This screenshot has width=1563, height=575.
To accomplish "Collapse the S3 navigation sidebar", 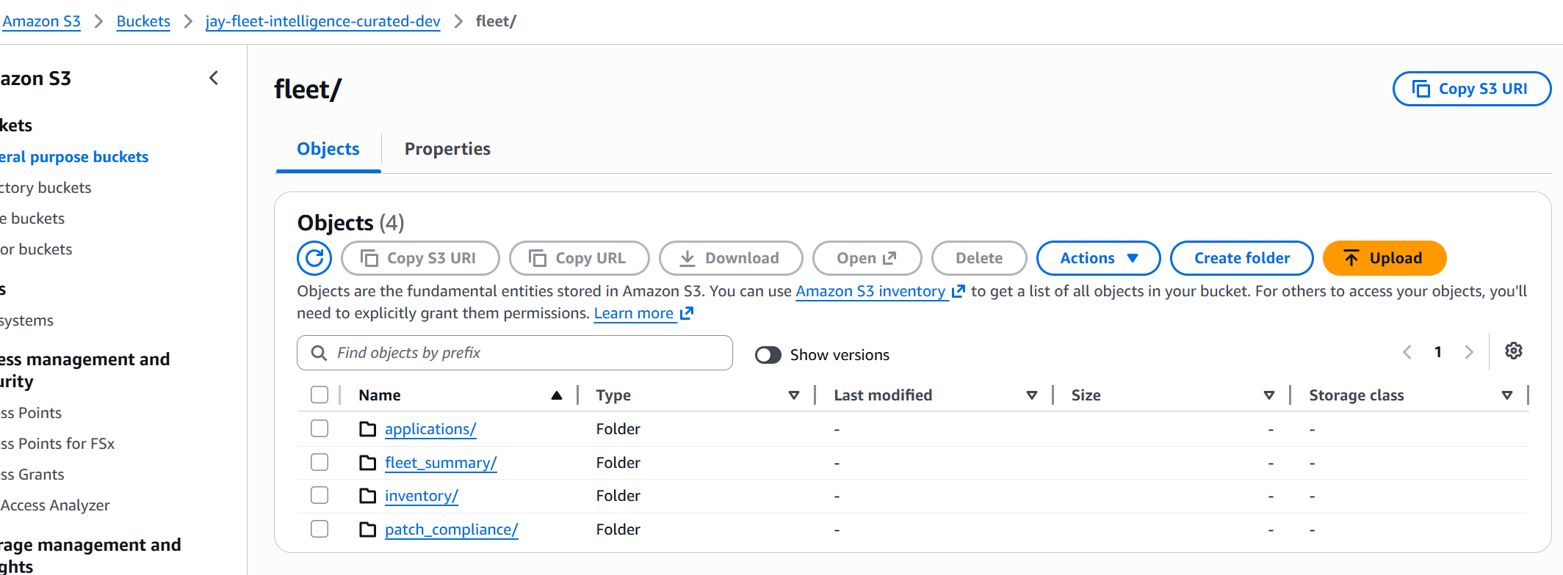I will [x=214, y=78].
